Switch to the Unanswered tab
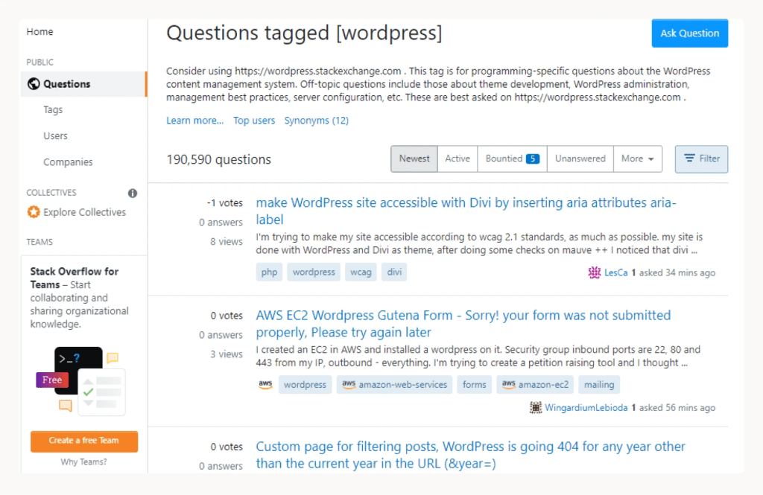This screenshot has width=763, height=495. [x=580, y=159]
